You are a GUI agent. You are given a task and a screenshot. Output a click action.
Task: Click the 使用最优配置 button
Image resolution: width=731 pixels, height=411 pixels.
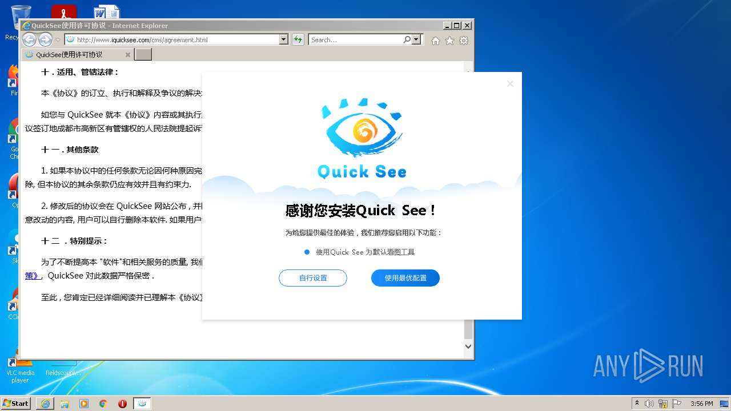(405, 278)
